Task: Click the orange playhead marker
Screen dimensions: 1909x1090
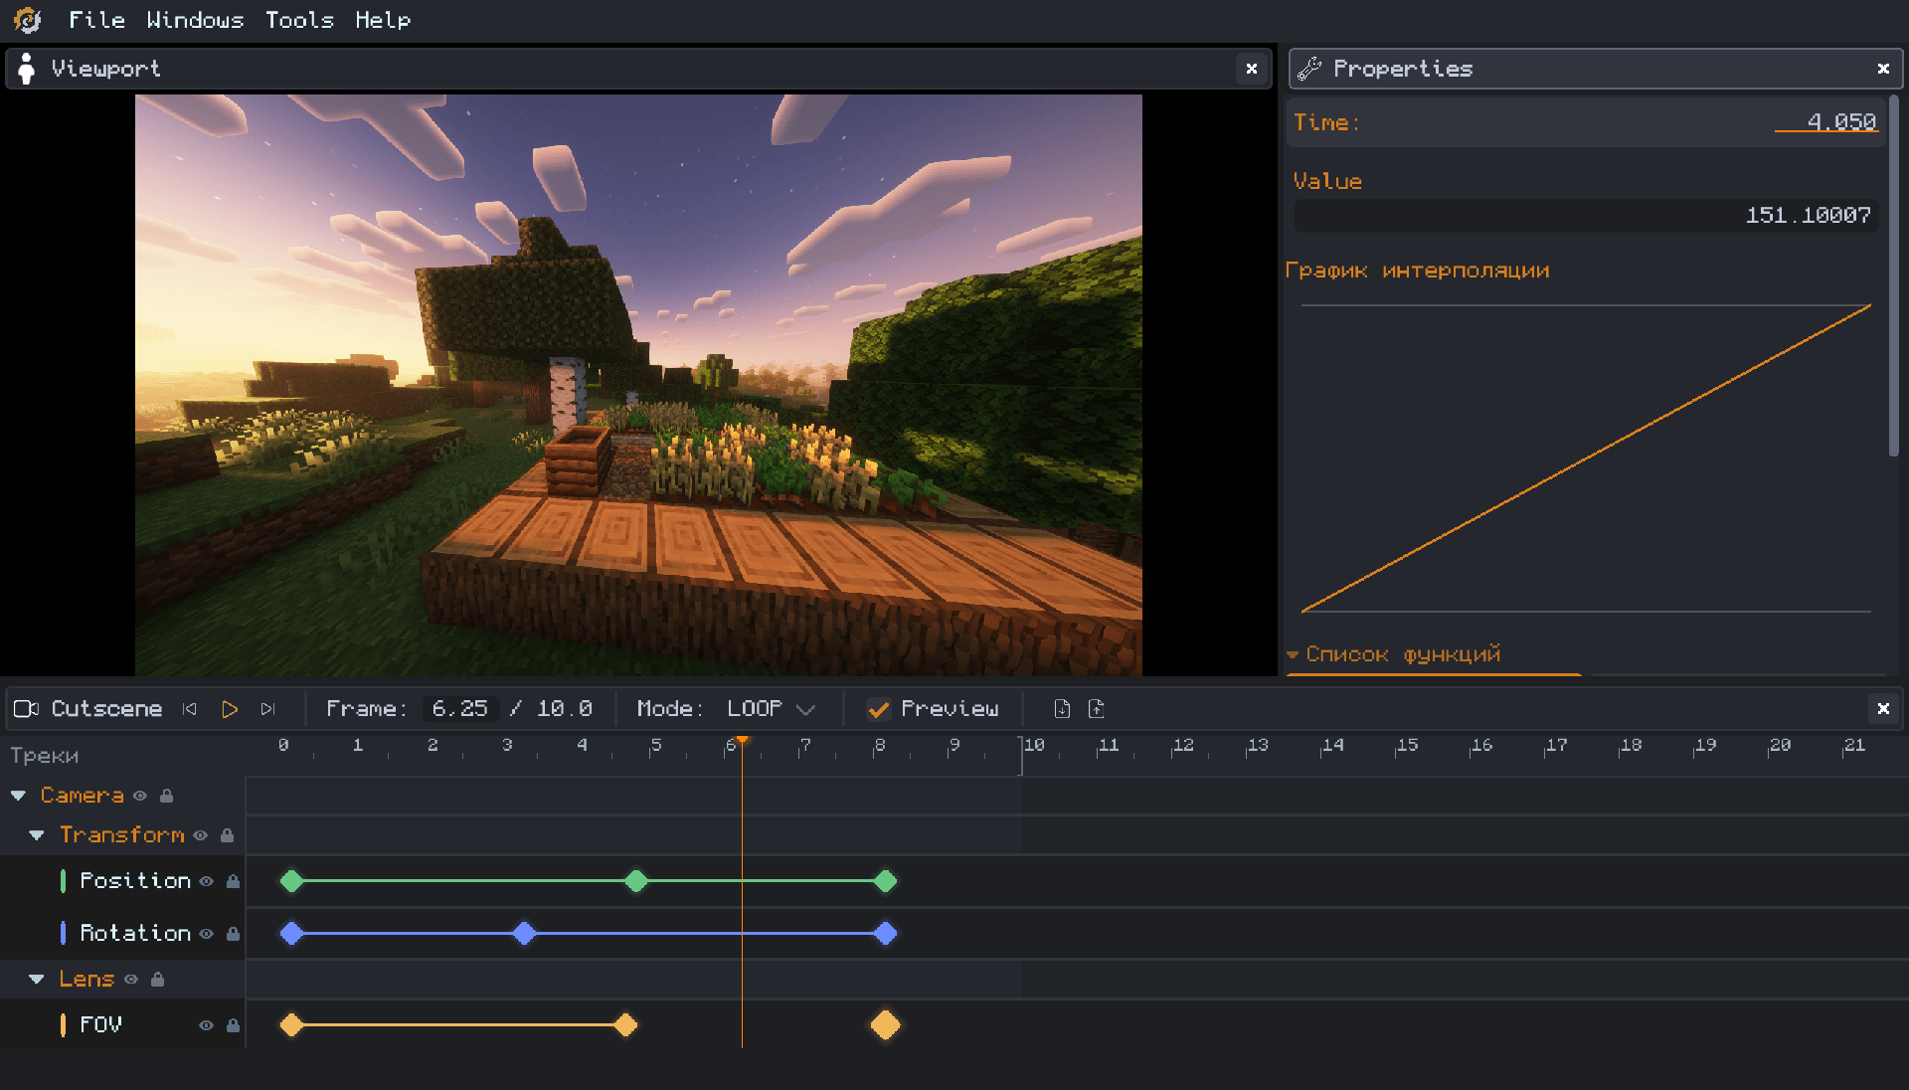Action: point(742,741)
